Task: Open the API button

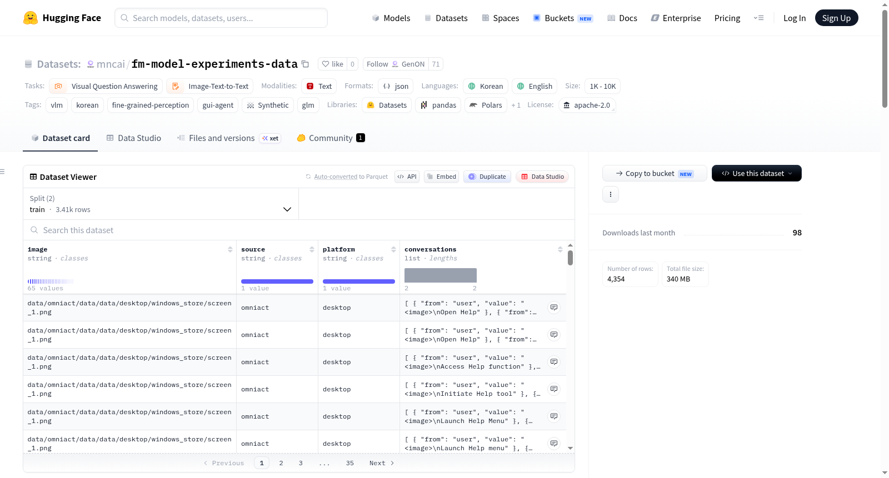Action: pyautogui.click(x=407, y=177)
